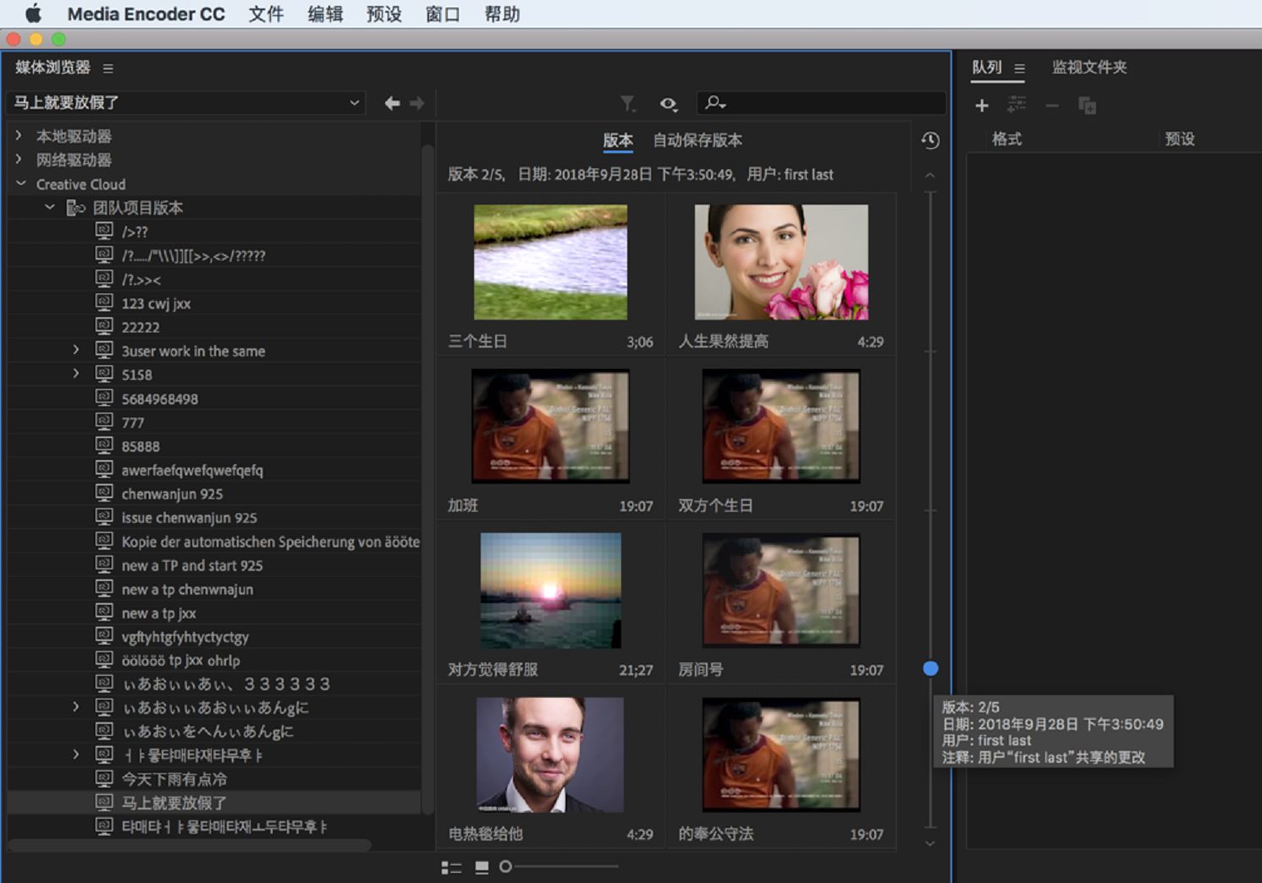Screen dimensions: 1262x883
Task: Click the plus icon to add item to queue
Action: pos(981,106)
